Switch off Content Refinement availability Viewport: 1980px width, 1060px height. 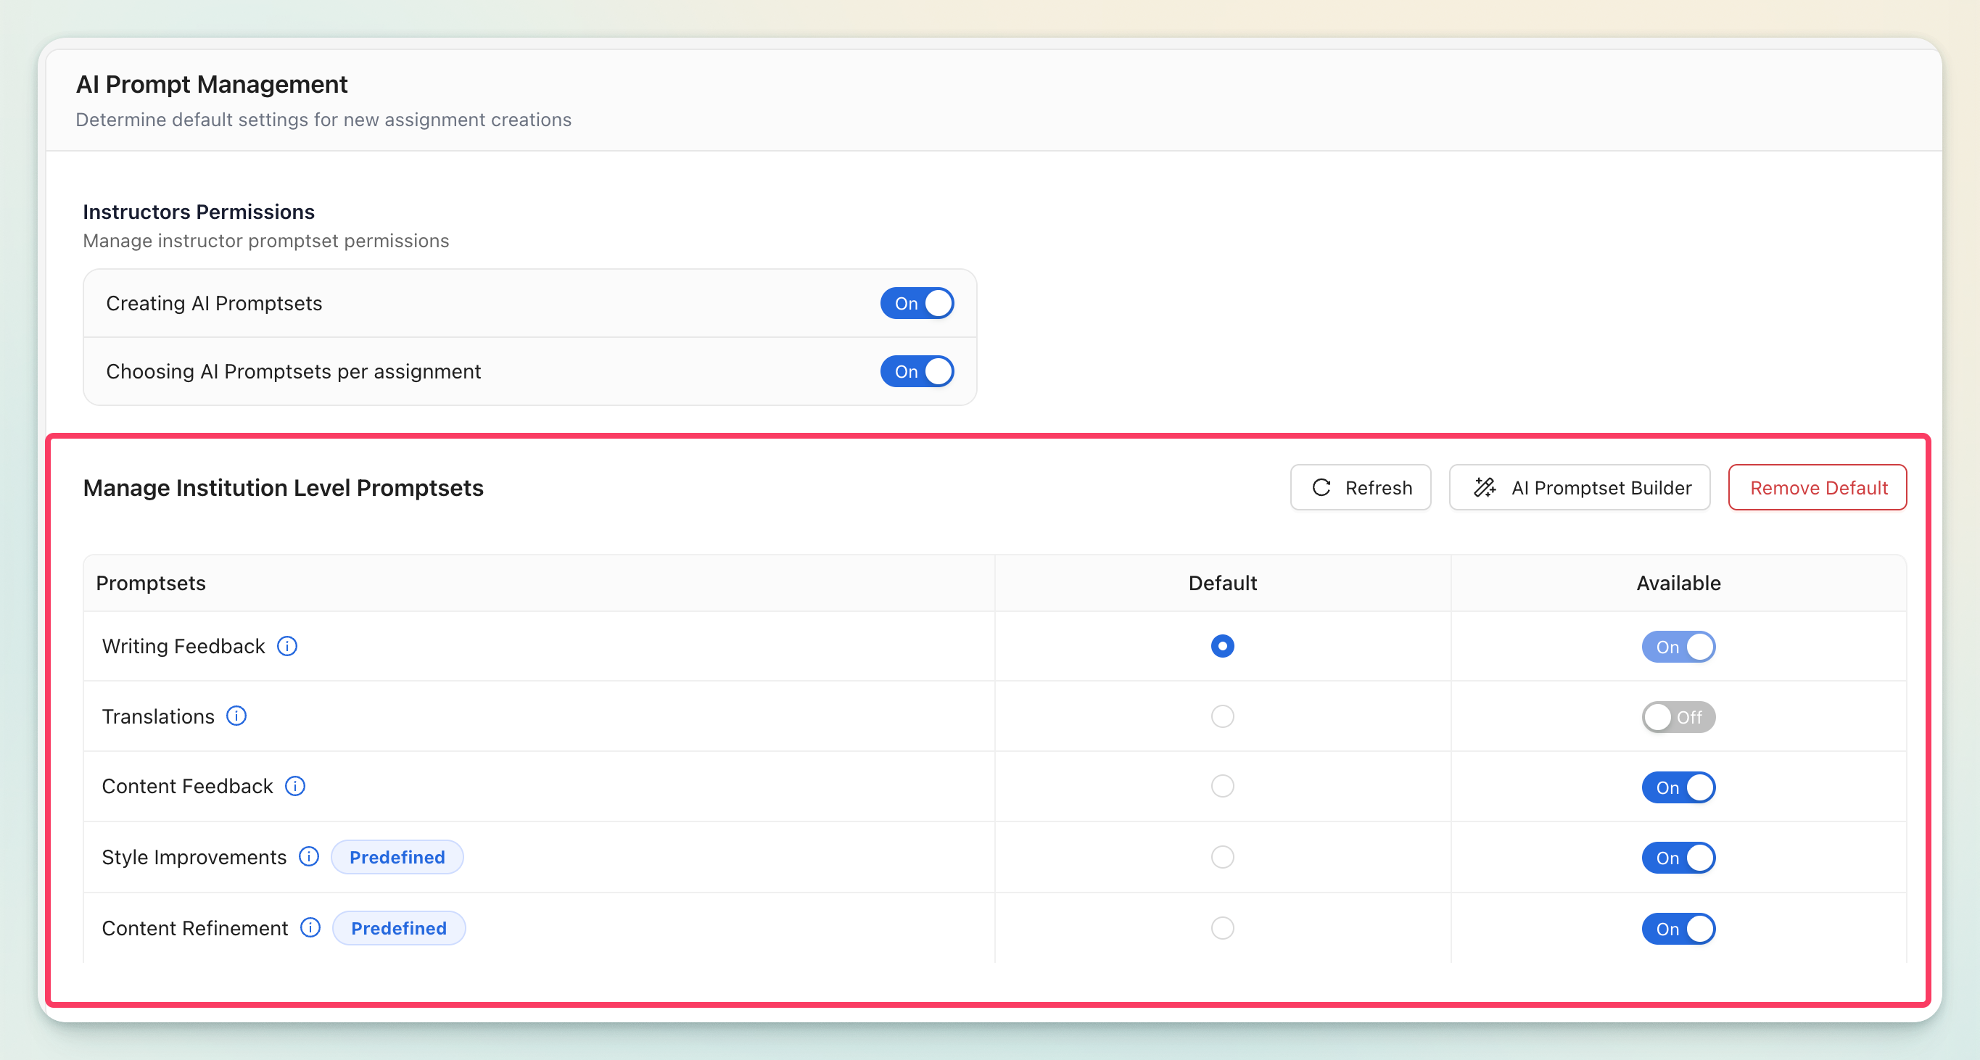click(1678, 929)
